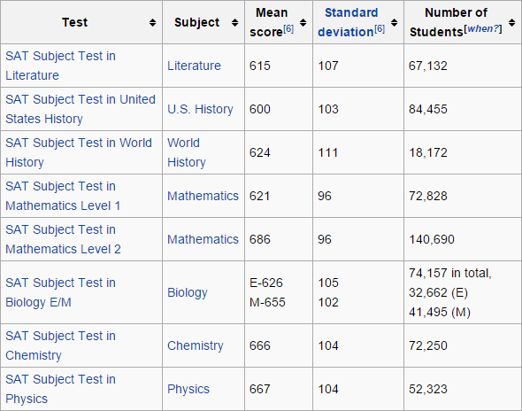
Task: Open reference 6 beside Standard deviation
Action: (x=380, y=29)
